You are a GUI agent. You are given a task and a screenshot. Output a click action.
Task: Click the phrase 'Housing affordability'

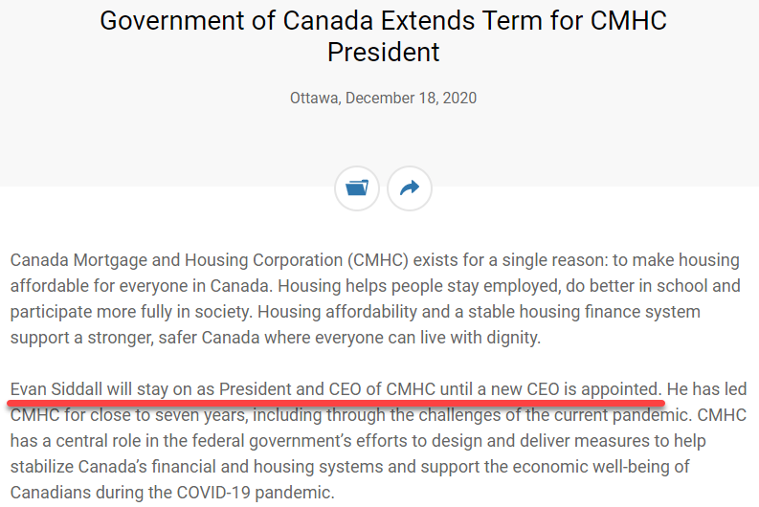pyautogui.click(x=337, y=312)
